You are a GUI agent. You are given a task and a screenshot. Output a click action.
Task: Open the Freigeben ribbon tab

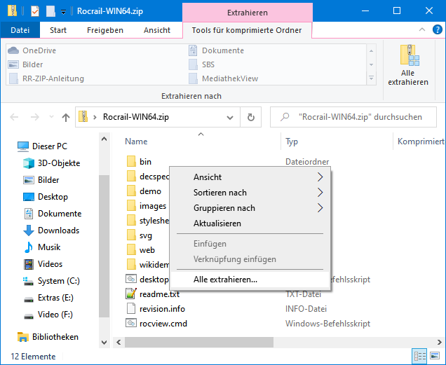click(x=105, y=30)
